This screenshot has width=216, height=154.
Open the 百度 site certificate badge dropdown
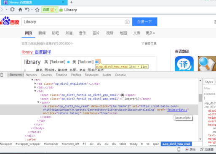pos(50,10)
